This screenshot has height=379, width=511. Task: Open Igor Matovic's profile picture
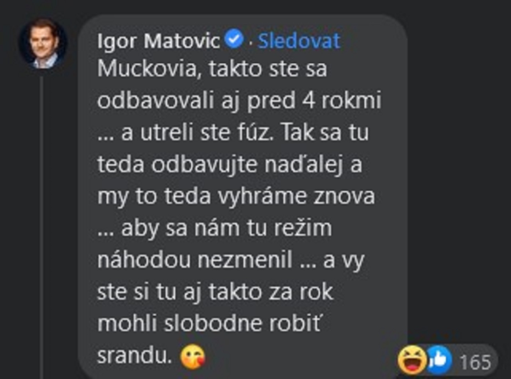[43, 44]
